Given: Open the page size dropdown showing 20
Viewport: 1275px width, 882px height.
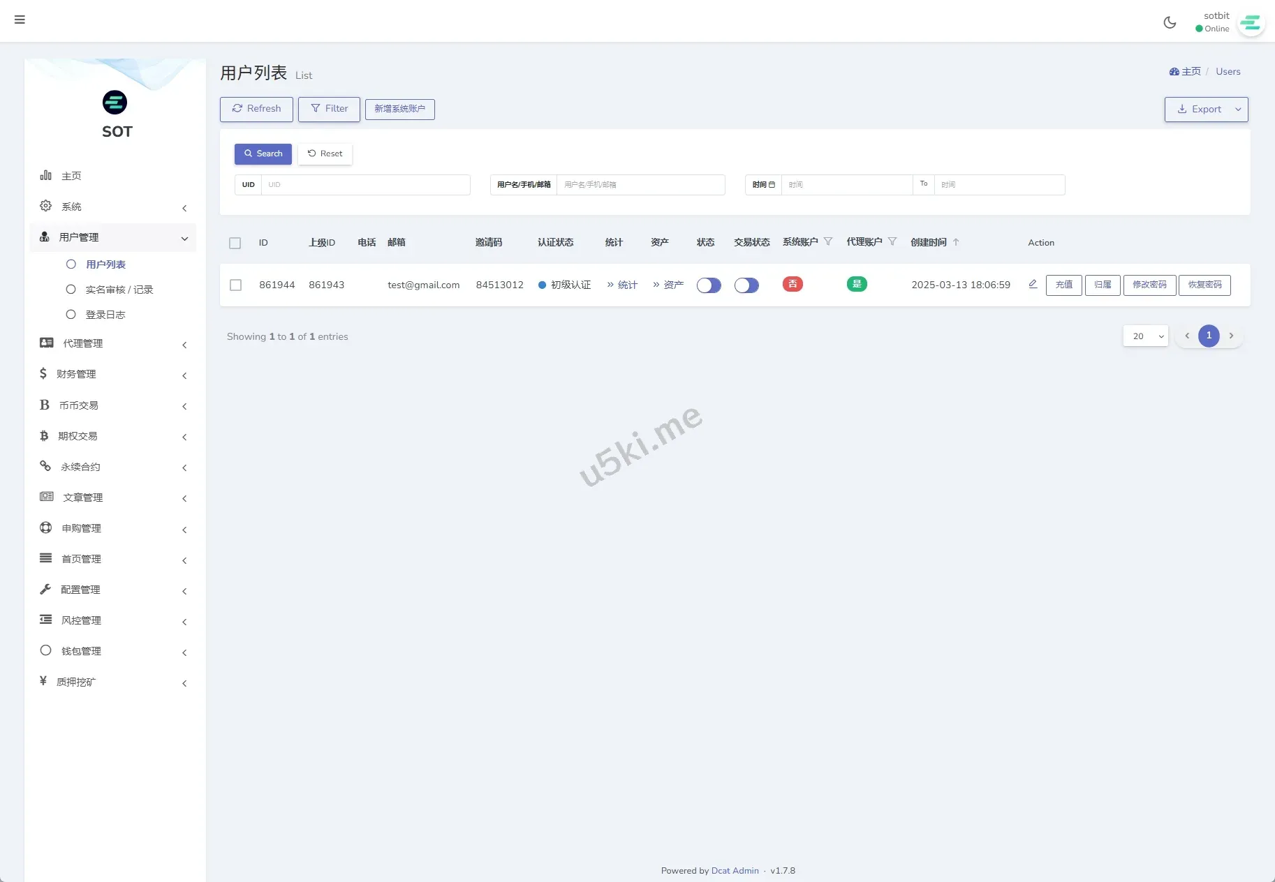Looking at the screenshot, I should point(1145,336).
